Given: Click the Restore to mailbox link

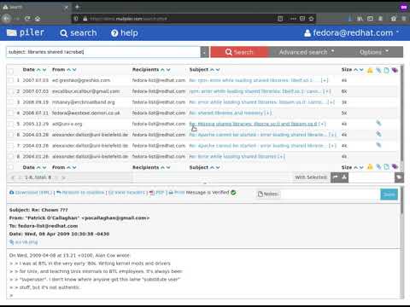Looking at the screenshot, I should [80, 193].
